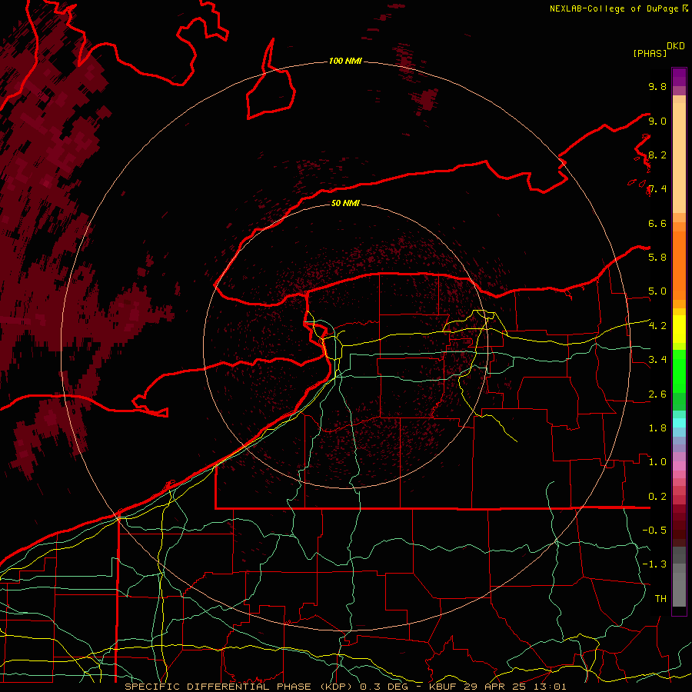Click the 8.2 color scale value
Screen dimensions: 692x692
click(x=657, y=155)
